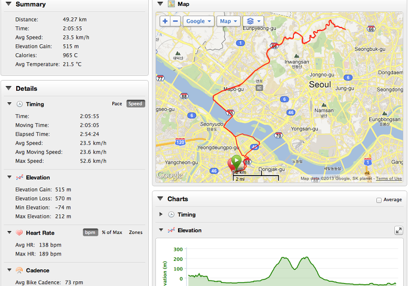Image resolution: width=408 pixels, height=286 pixels.
Task: Click the route 120 highway shield on the map
Action: click(x=180, y=142)
